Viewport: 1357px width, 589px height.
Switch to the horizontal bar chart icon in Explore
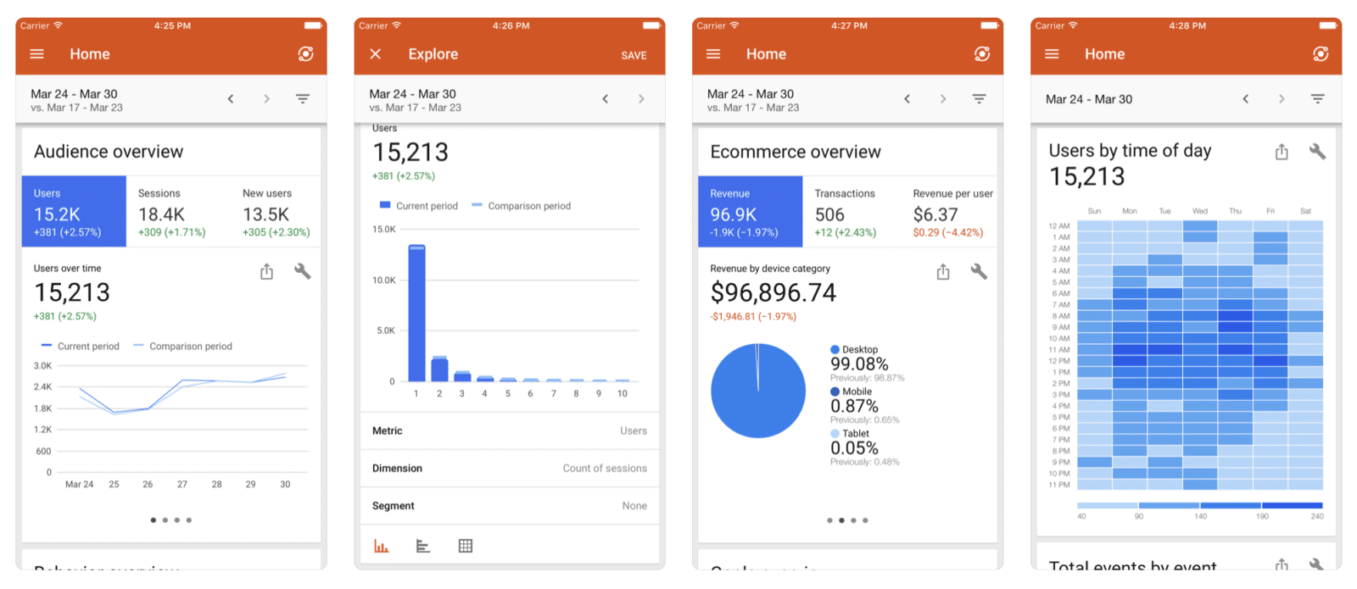pos(423,547)
